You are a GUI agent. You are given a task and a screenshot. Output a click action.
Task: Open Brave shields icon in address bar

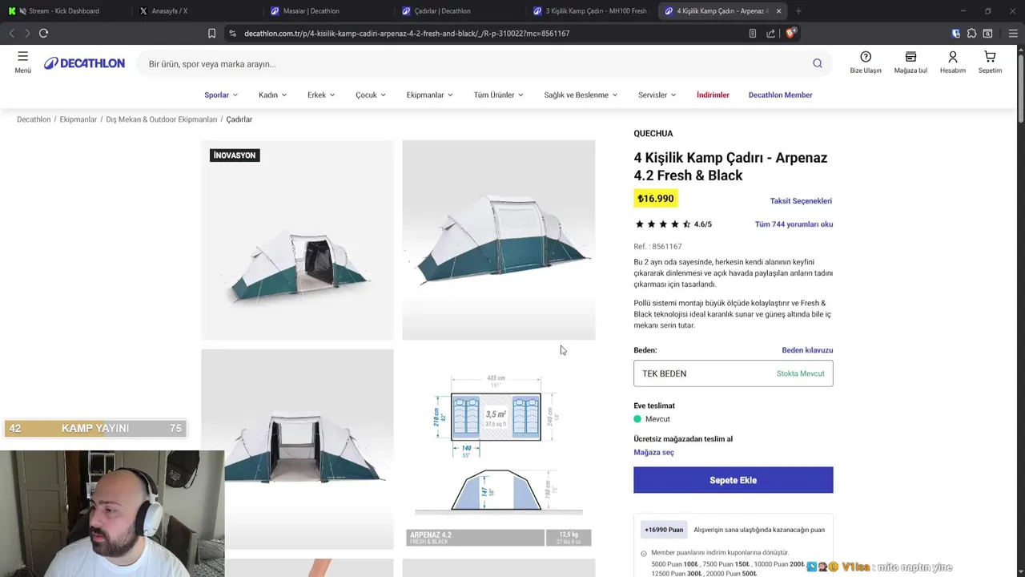pyautogui.click(x=790, y=33)
